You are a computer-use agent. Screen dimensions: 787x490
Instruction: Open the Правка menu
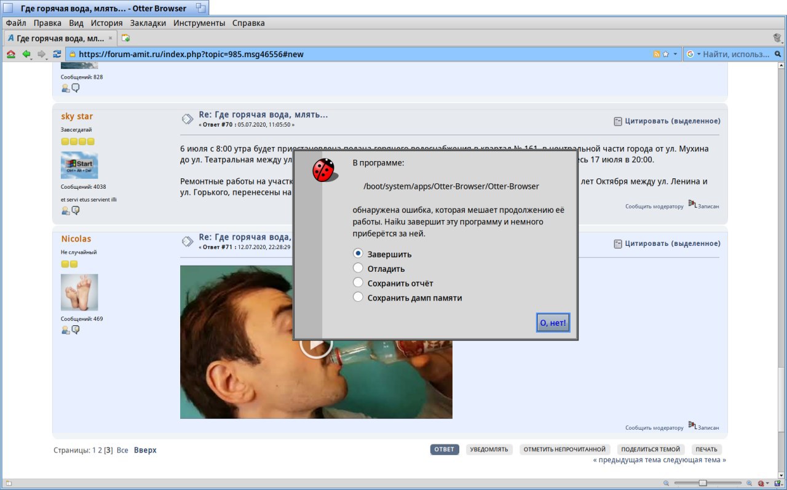47,23
